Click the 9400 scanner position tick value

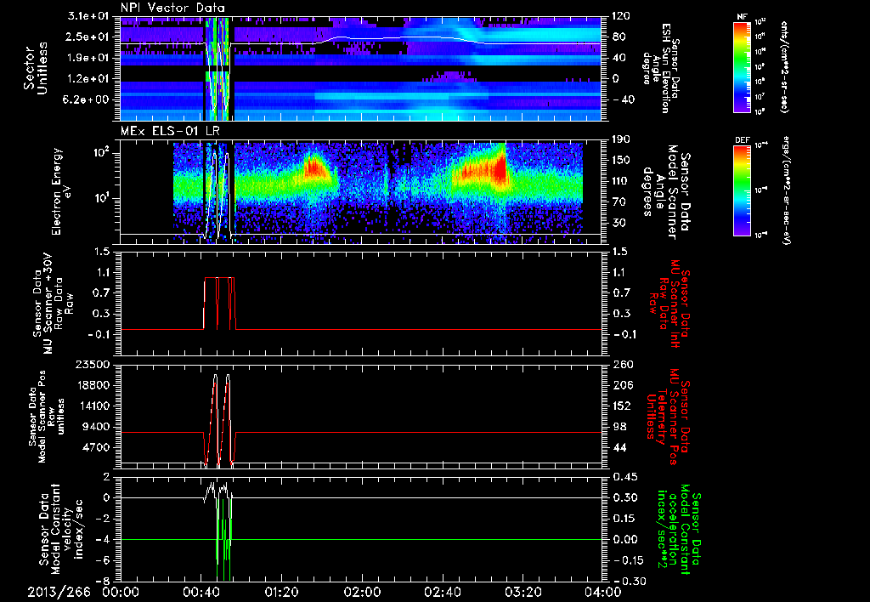tap(96, 427)
